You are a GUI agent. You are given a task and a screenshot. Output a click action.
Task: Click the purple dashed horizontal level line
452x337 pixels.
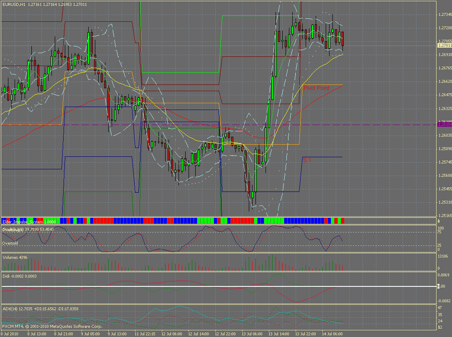(x=219, y=125)
